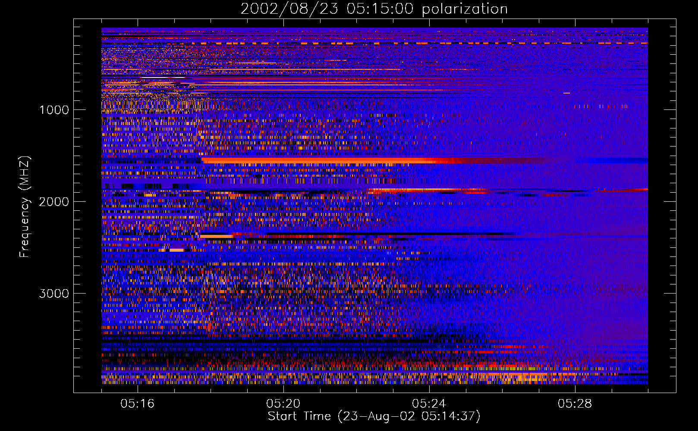
Task: Select the 3000 frequency axis label
Action: [54, 294]
